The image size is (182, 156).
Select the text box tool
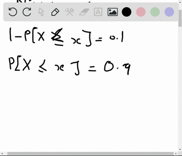(98, 12)
